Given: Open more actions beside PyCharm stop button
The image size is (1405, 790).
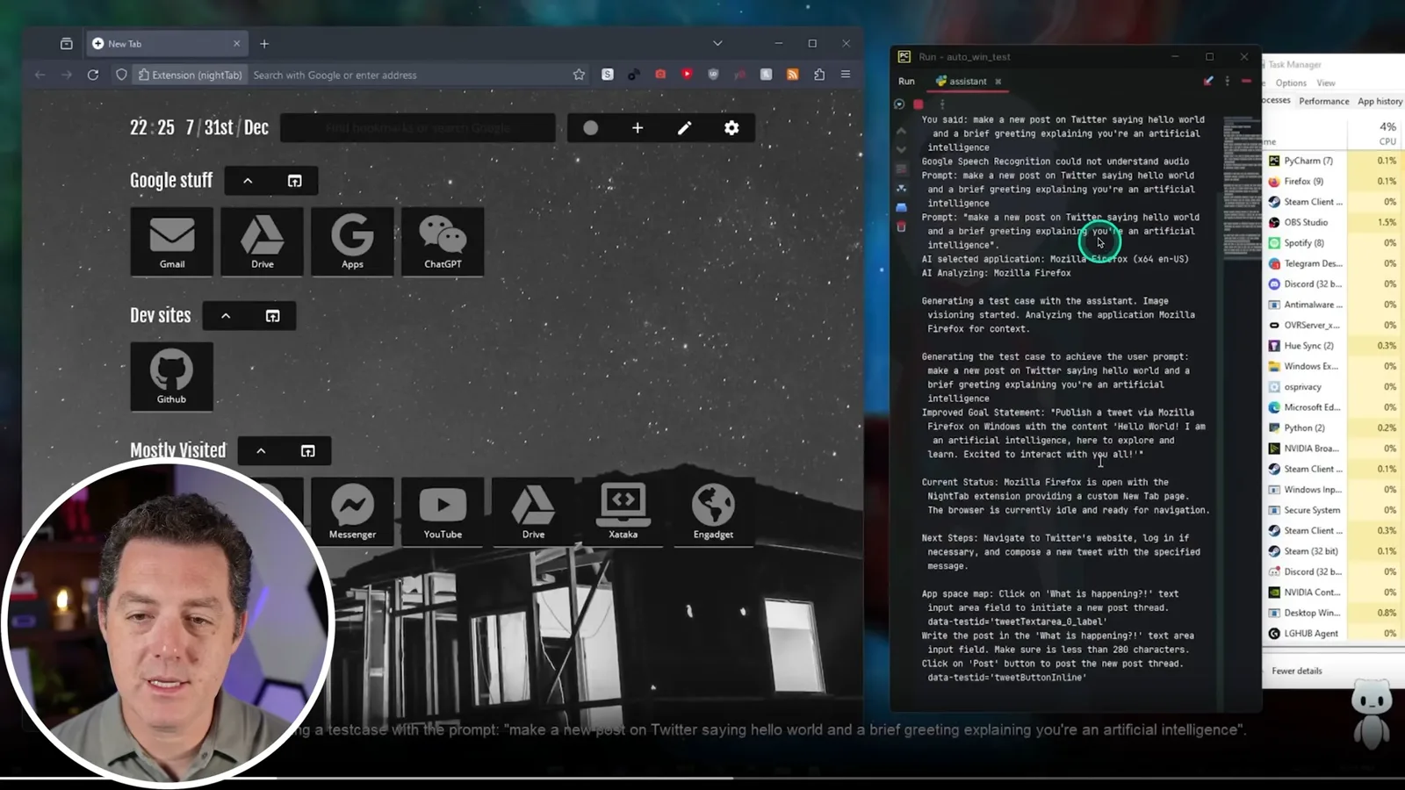Looking at the screenshot, I should click(942, 104).
